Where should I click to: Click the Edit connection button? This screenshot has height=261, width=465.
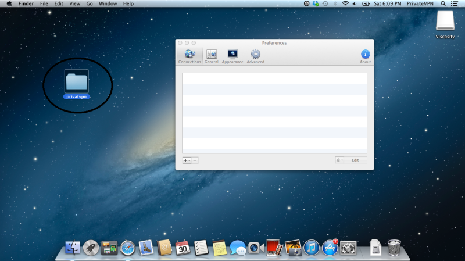(355, 160)
